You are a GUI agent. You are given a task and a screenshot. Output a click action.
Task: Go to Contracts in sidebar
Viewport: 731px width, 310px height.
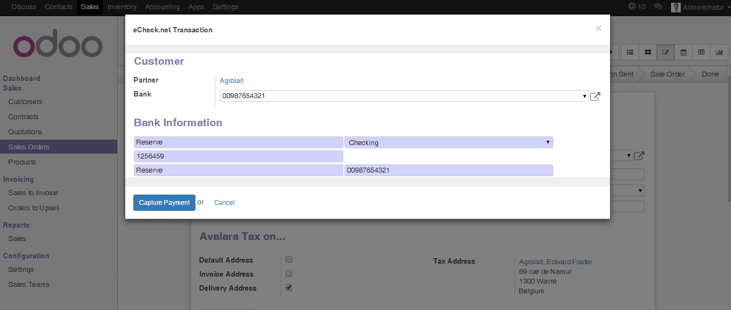(23, 116)
